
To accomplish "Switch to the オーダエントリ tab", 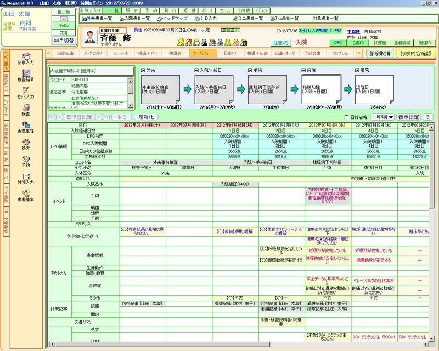I will click(x=93, y=53).
